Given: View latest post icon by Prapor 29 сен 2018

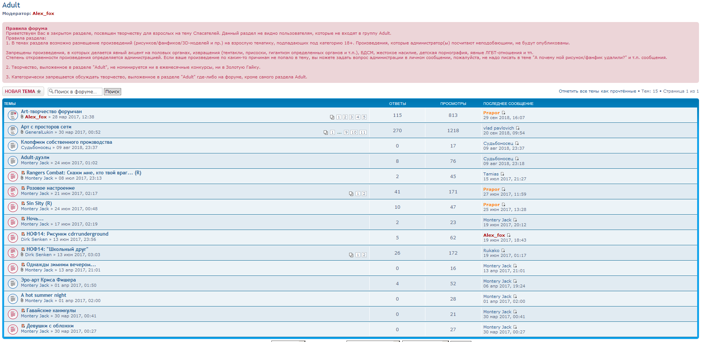Looking at the screenshot, I should 504,113.
